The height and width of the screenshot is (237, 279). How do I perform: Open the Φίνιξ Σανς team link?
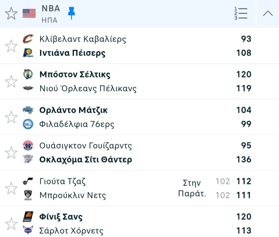point(61,217)
